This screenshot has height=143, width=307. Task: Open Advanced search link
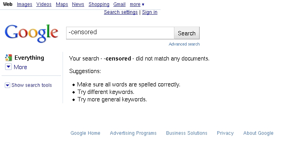click(184, 44)
